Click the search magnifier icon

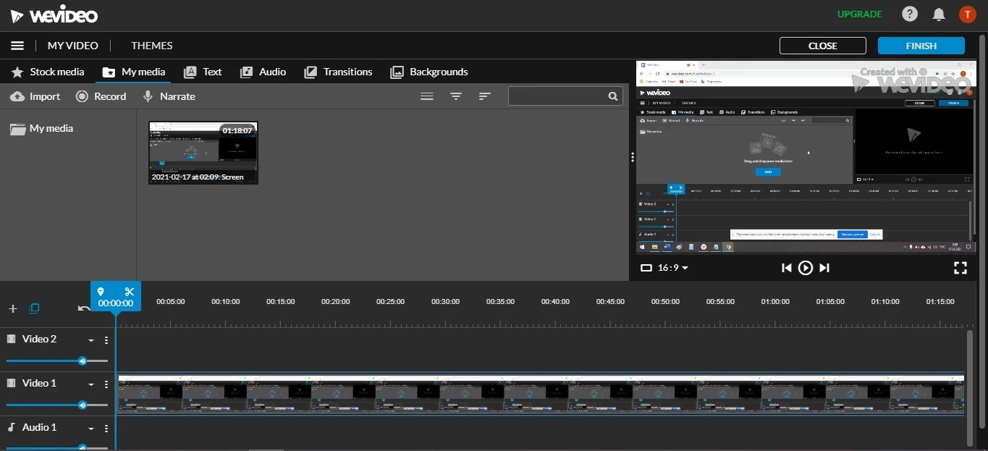point(613,96)
